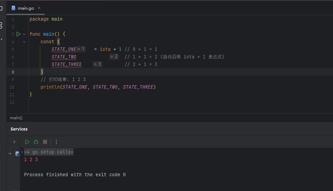Click the comment '// 0 + 1 = 1'
Viewport: 333px width, 191px height.
(x=141, y=49)
